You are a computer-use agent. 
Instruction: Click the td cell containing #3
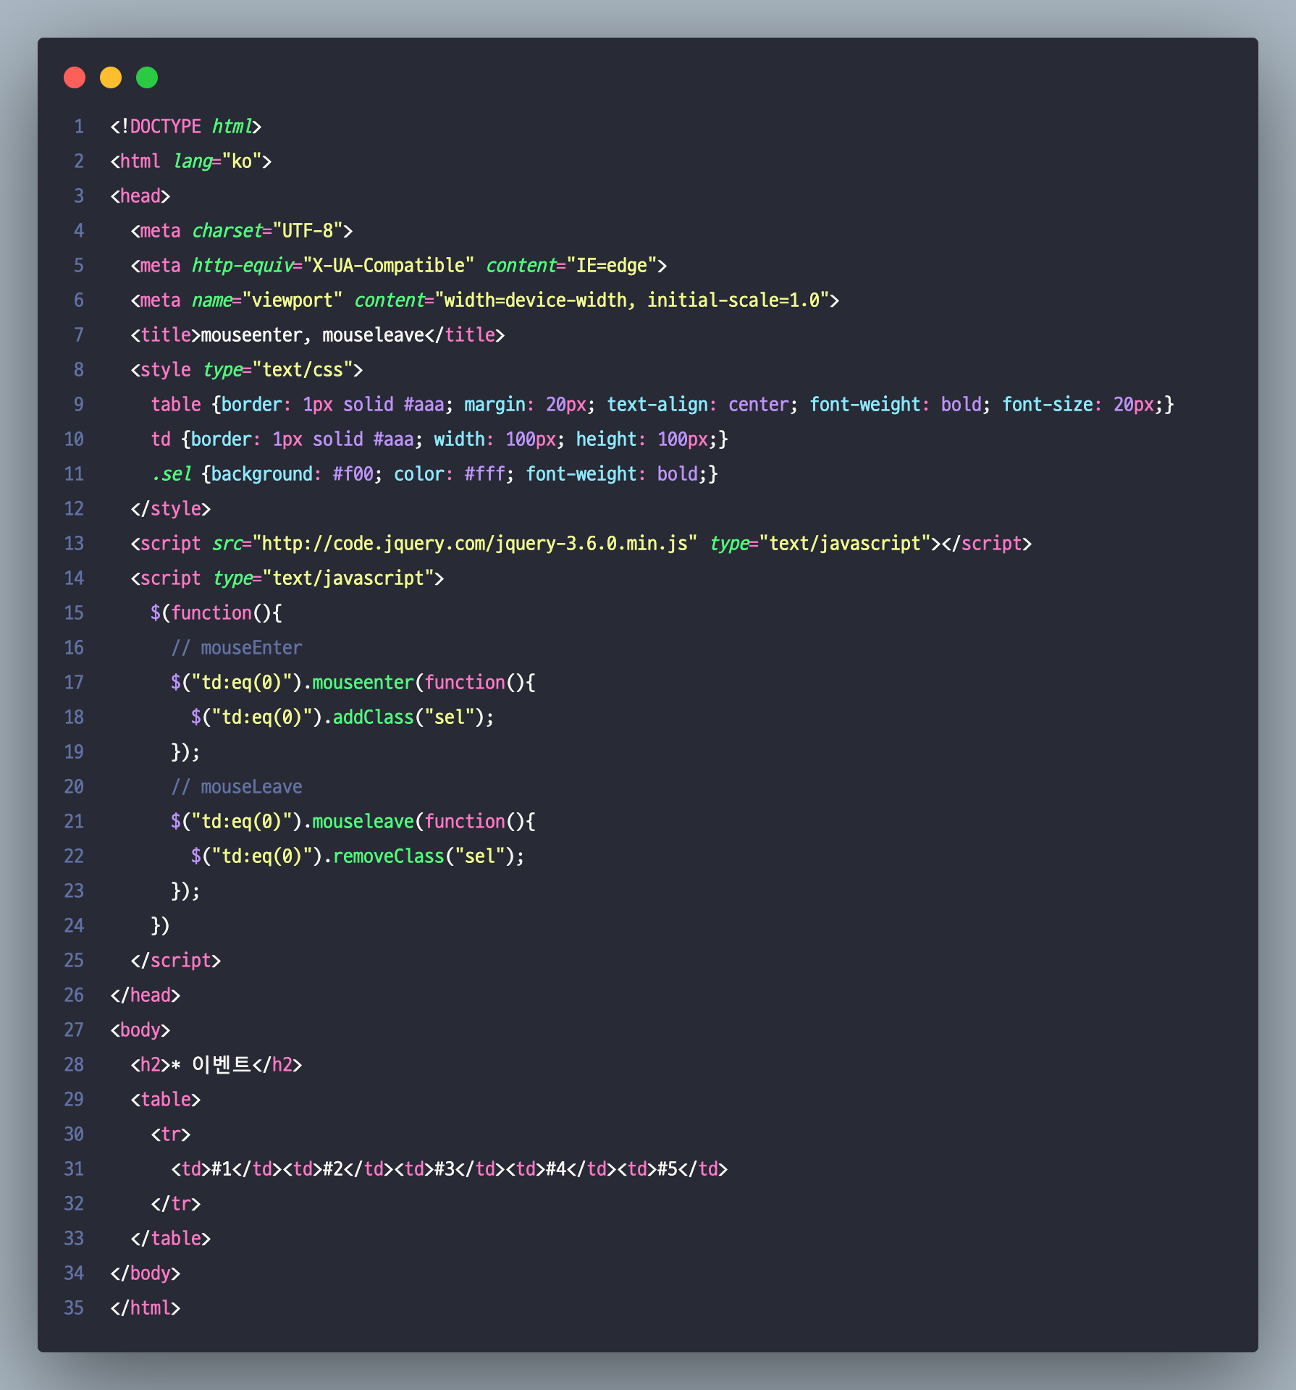[x=445, y=1168]
